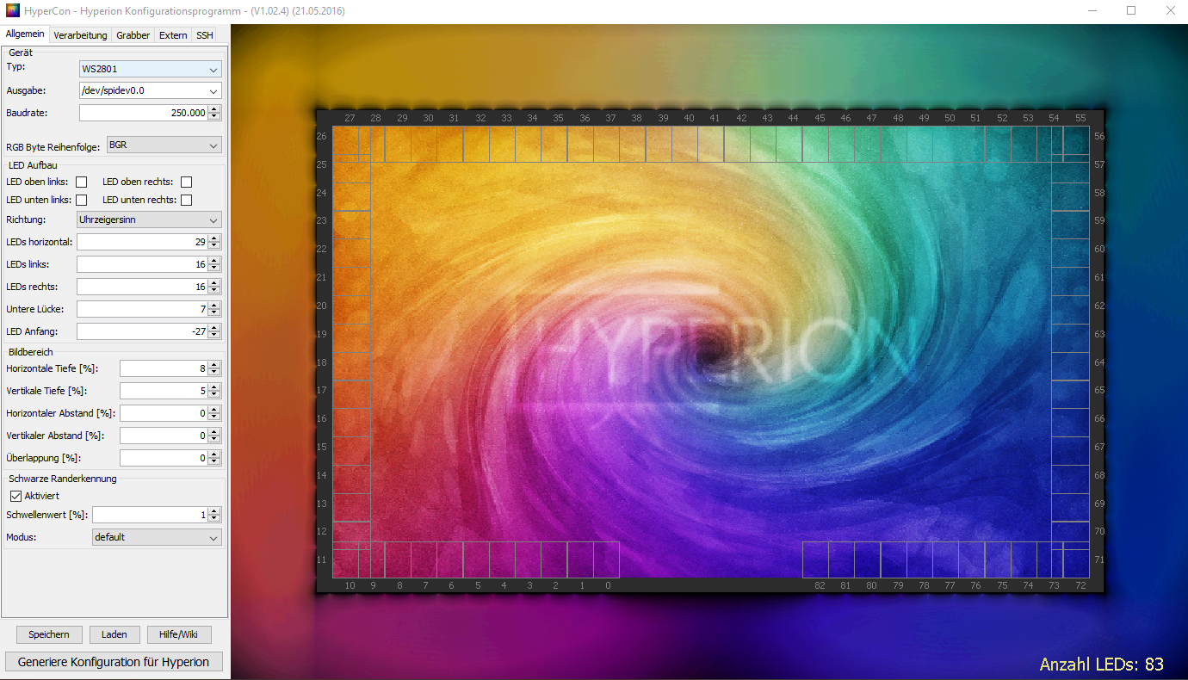Image resolution: width=1188 pixels, height=680 pixels.
Task: Check LED unten links checkbox
Action: coord(82,200)
